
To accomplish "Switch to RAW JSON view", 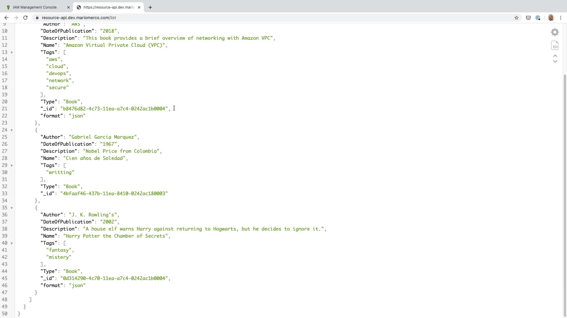I will tap(555, 45).
